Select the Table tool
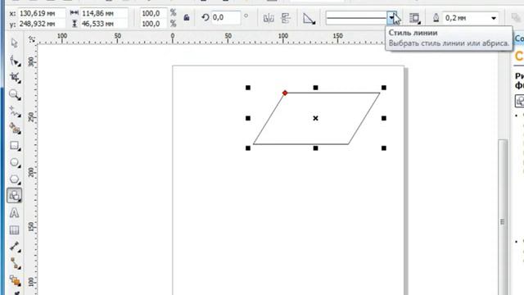 (14, 230)
